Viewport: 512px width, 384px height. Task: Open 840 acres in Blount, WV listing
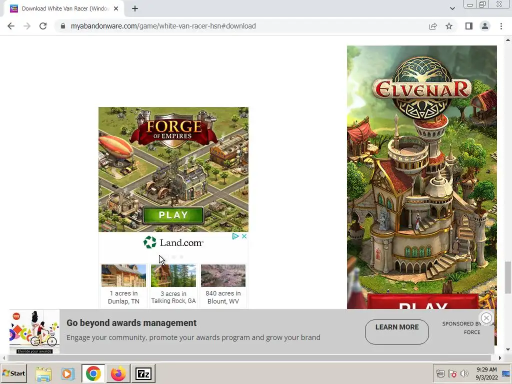(223, 285)
